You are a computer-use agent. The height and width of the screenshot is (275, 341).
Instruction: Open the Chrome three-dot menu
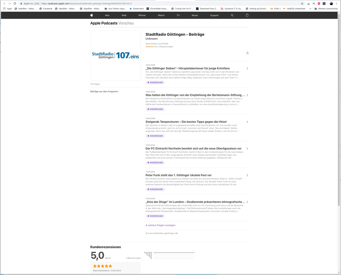click(x=336, y=3)
